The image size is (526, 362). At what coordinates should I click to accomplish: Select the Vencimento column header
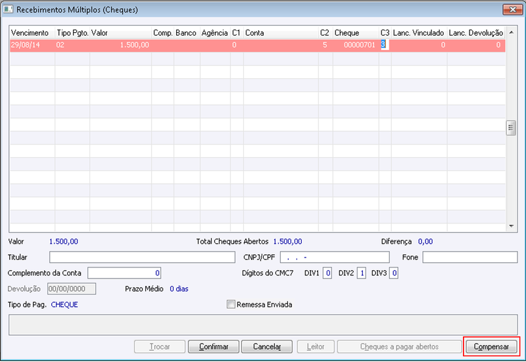pos(32,33)
